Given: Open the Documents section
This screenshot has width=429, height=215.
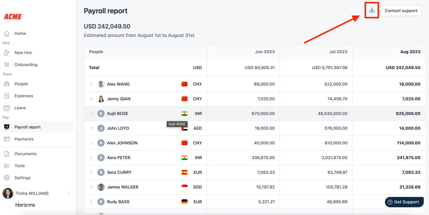Looking at the screenshot, I should [x=26, y=154].
